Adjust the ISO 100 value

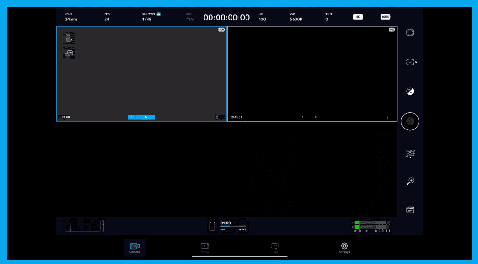click(262, 17)
